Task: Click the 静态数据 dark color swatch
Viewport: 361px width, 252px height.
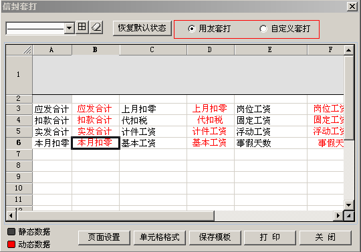Action: [11, 231]
